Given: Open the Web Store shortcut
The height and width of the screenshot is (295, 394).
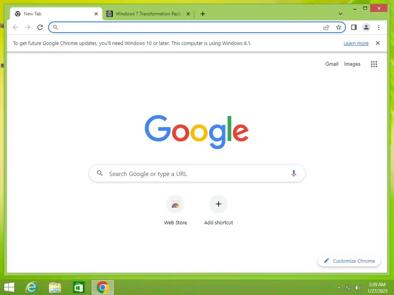Looking at the screenshot, I should click(175, 209).
